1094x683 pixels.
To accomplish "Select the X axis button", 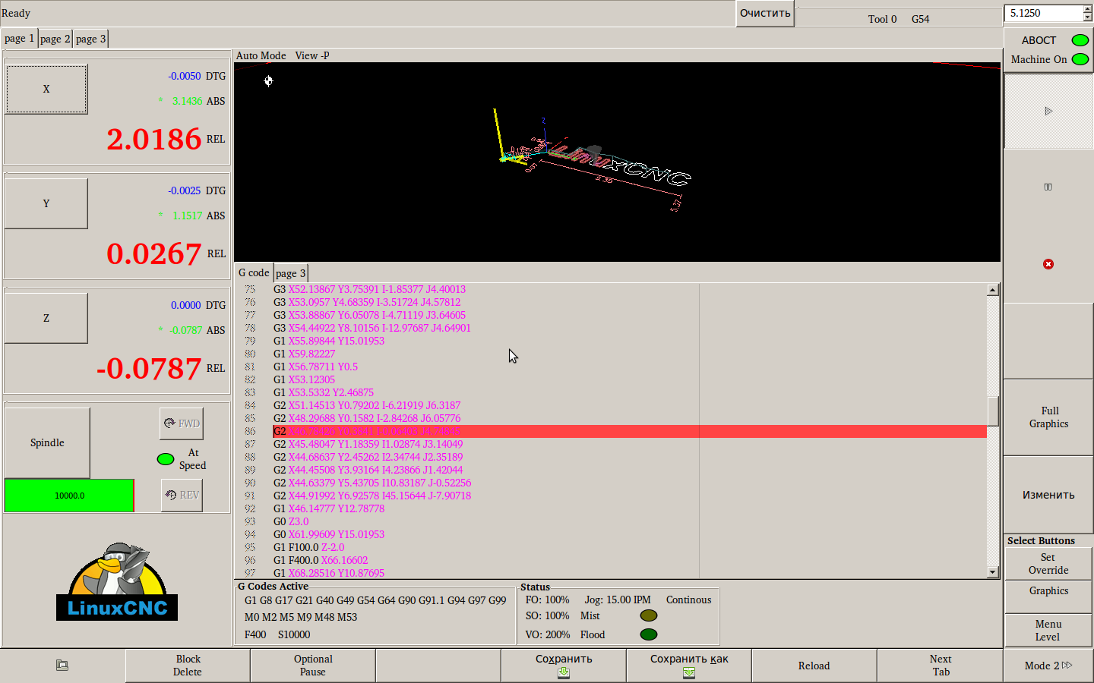I will coord(46,90).
